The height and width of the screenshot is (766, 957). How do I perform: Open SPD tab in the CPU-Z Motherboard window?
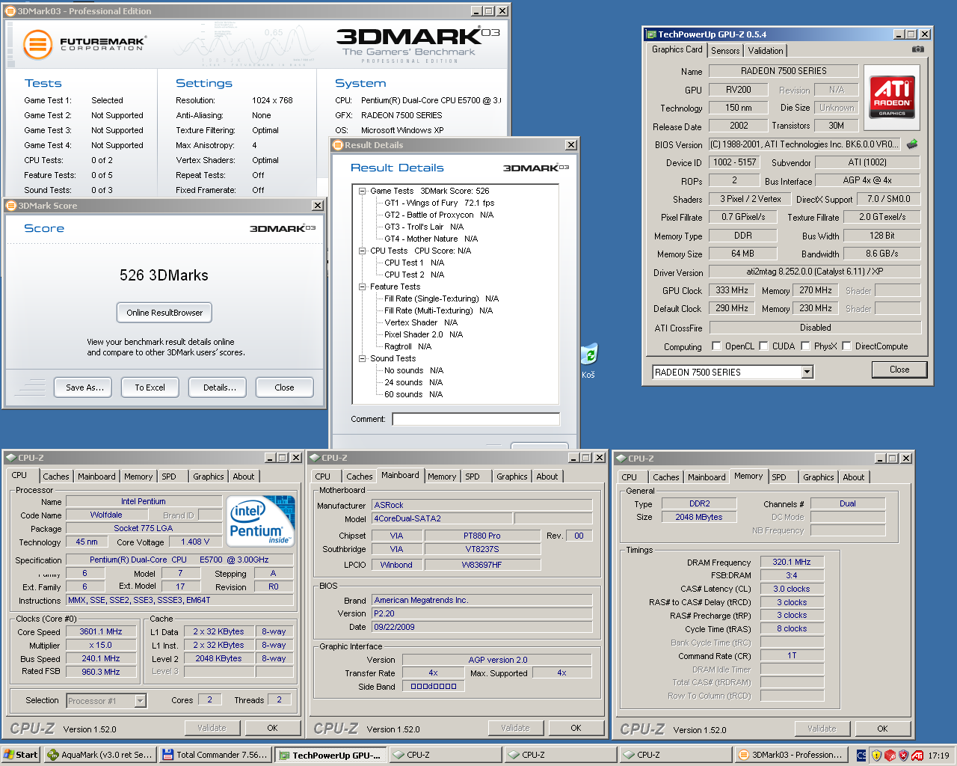473,477
